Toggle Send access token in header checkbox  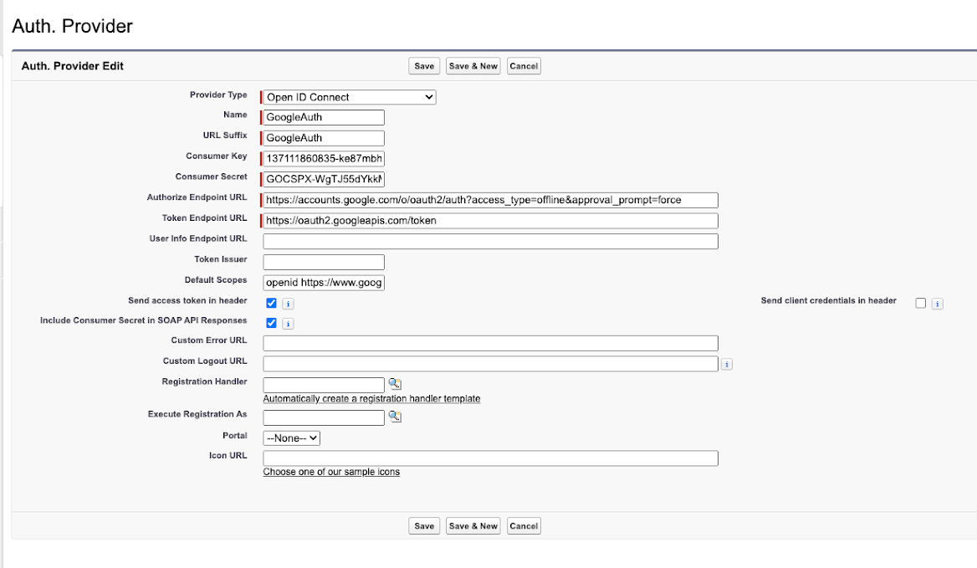click(271, 304)
